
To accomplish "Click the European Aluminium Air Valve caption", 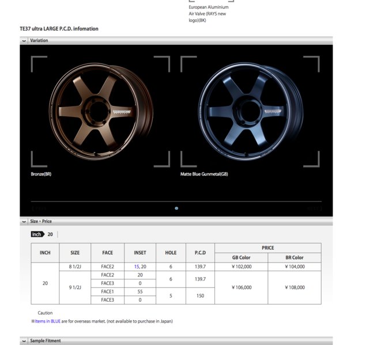I will click(x=209, y=14).
